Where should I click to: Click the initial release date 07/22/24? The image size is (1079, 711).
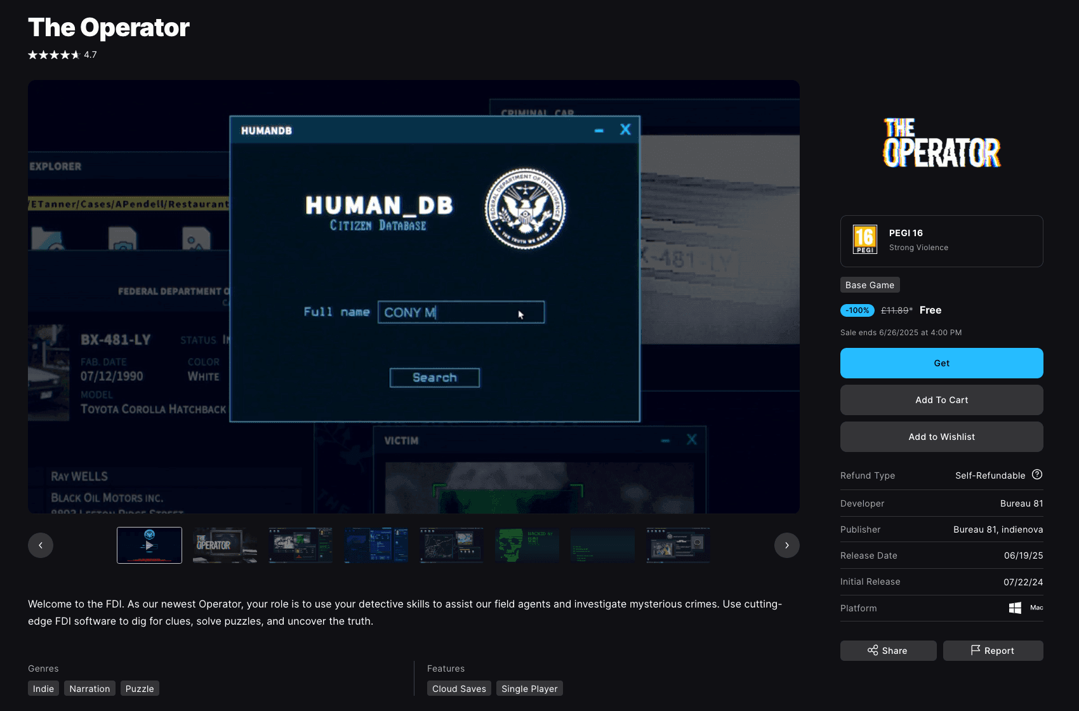tap(1023, 582)
